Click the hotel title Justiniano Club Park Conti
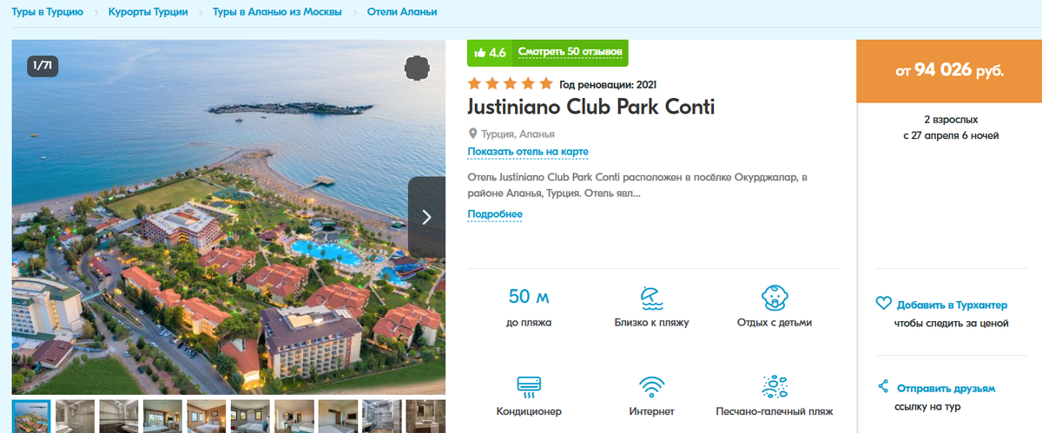The width and height of the screenshot is (1042, 433). [591, 108]
